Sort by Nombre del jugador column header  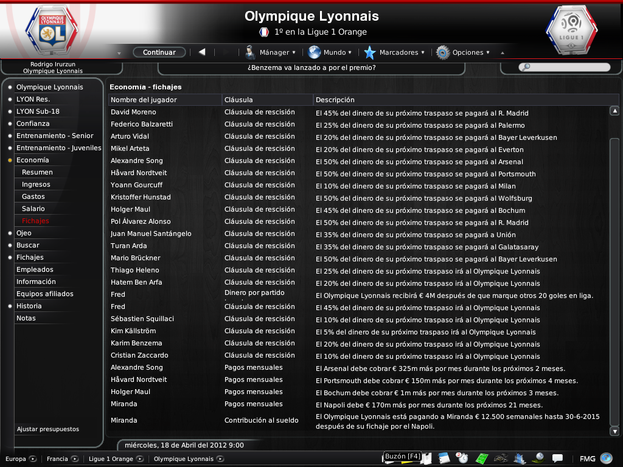(x=165, y=100)
